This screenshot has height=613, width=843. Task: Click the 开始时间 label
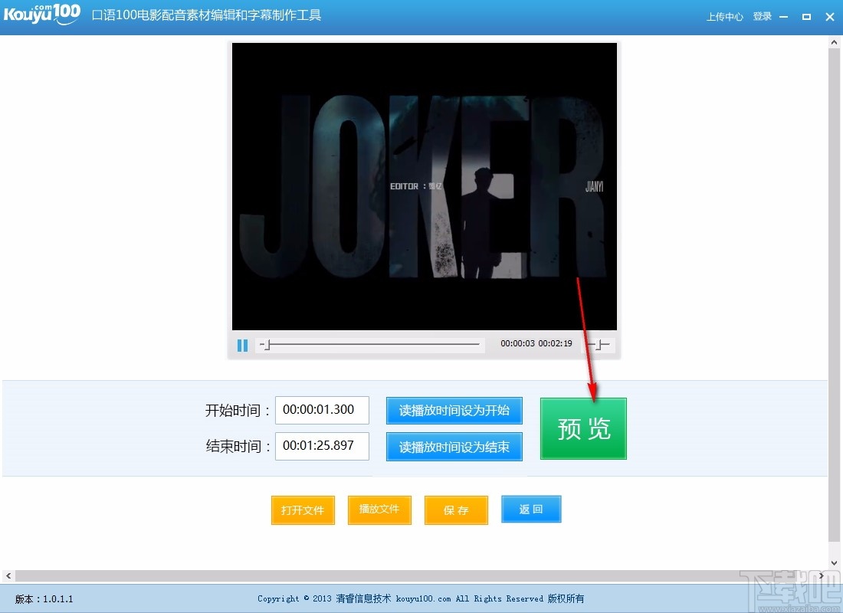tap(238, 411)
